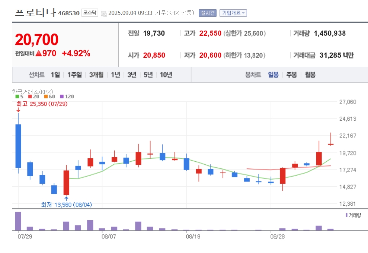Select the 1일 line chart period
Viewport: 368px width, 253px height.
point(55,75)
